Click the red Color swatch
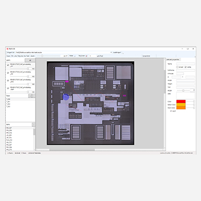This screenshot has width=201, height=201. pyautogui.click(x=181, y=101)
